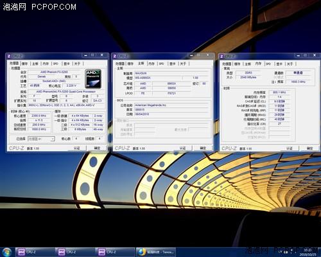This screenshot has width=321, height=257.
Task: Activate the first CPU-Z taskbar button
Action: coord(35,252)
